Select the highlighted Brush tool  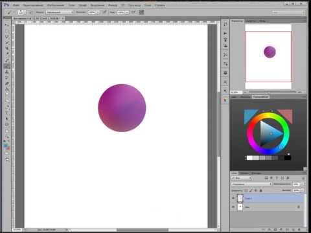click(7, 66)
